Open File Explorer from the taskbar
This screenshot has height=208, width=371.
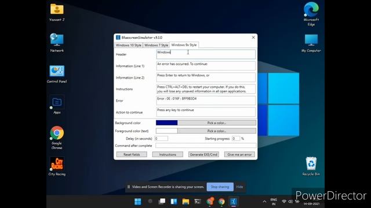(x=185, y=202)
